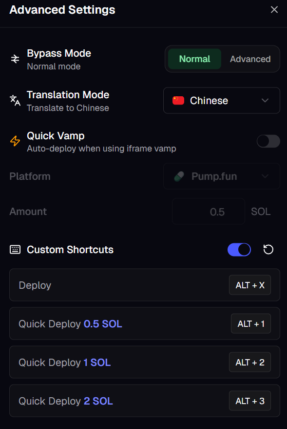Screen dimensions: 287x429
Task: Change the Deploy ALT + X shortcut
Action: (x=250, y=285)
